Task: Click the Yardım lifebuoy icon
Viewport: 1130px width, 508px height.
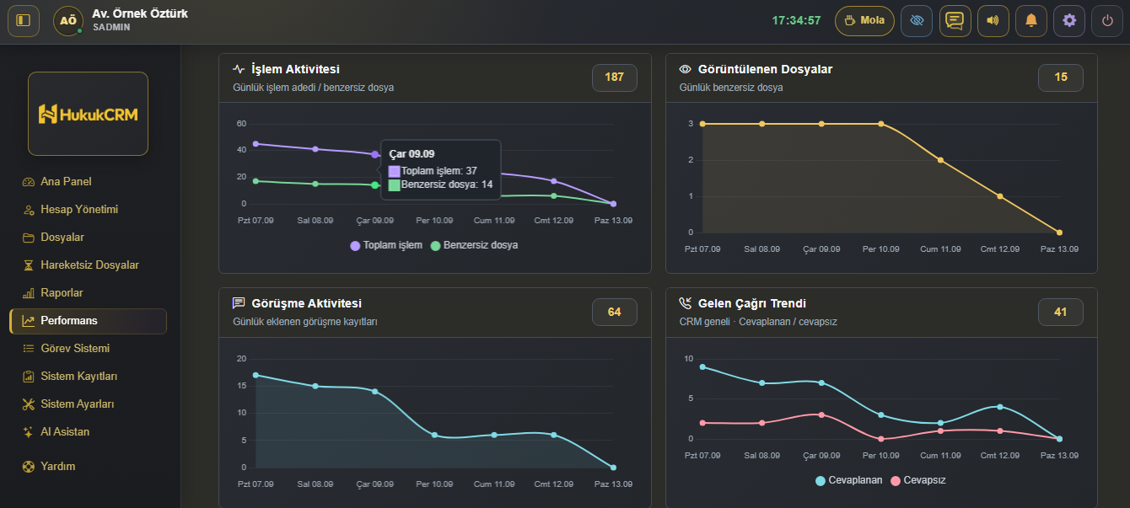Action: (x=29, y=467)
